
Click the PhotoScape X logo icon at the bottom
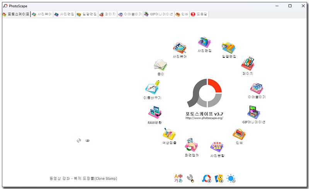tap(206, 179)
